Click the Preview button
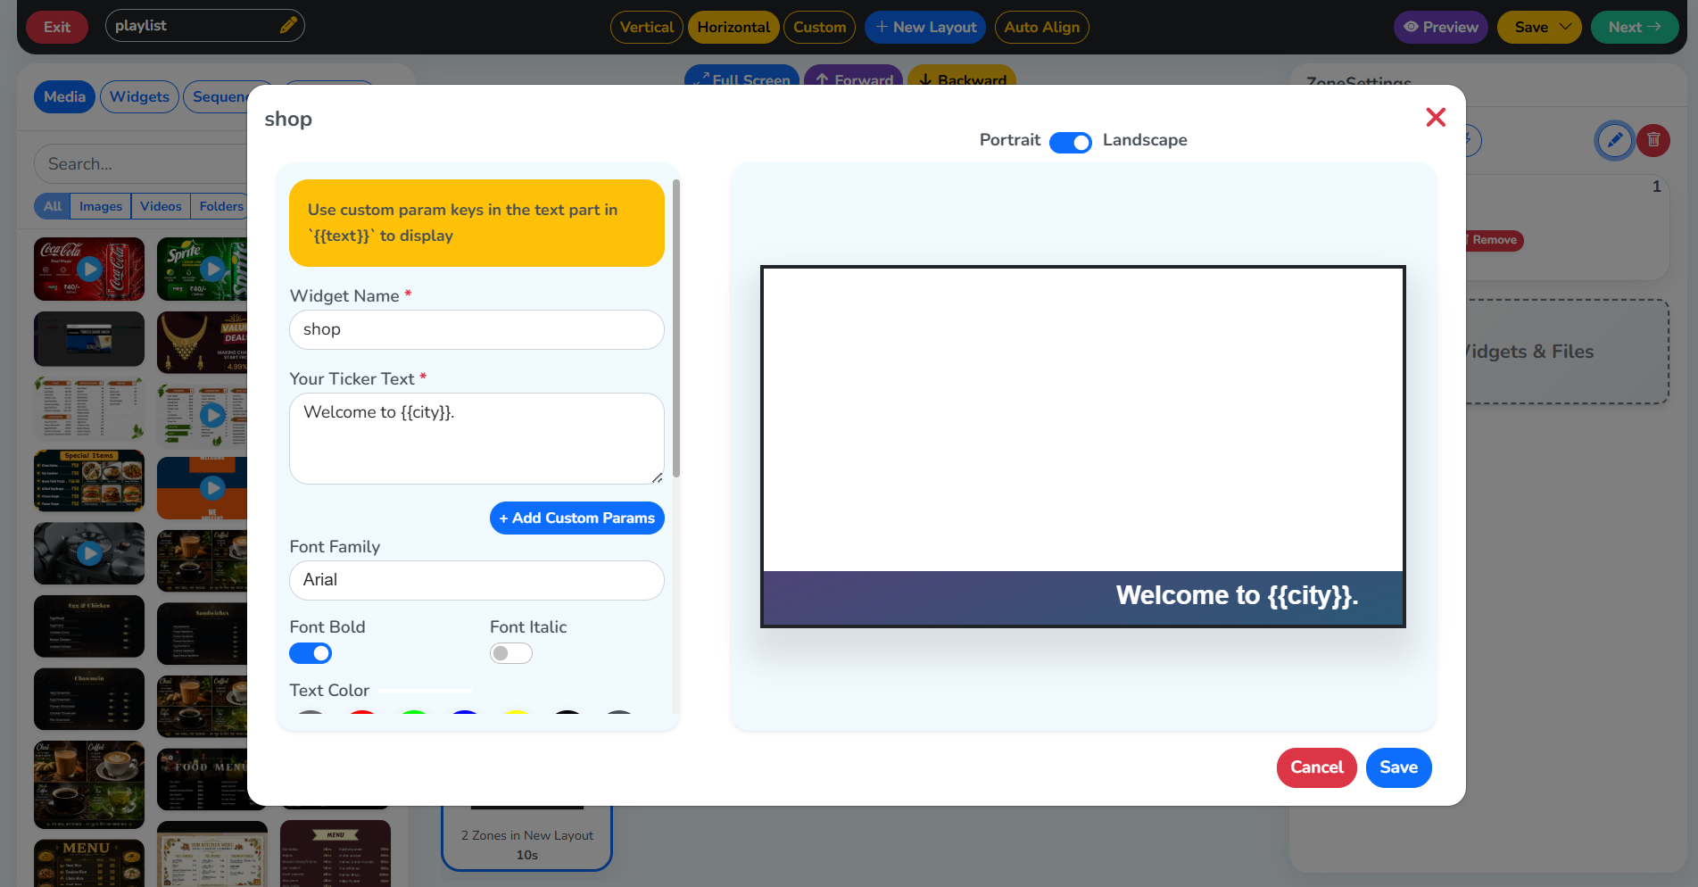Image resolution: width=1698 pixels, height=887 pixels. [x=1440, y=27]
